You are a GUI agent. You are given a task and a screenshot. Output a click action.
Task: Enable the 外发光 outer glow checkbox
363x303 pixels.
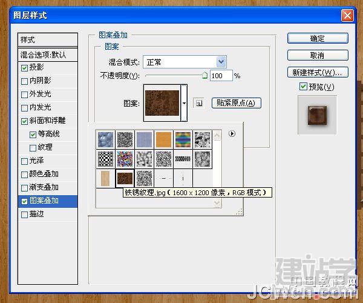24,95
